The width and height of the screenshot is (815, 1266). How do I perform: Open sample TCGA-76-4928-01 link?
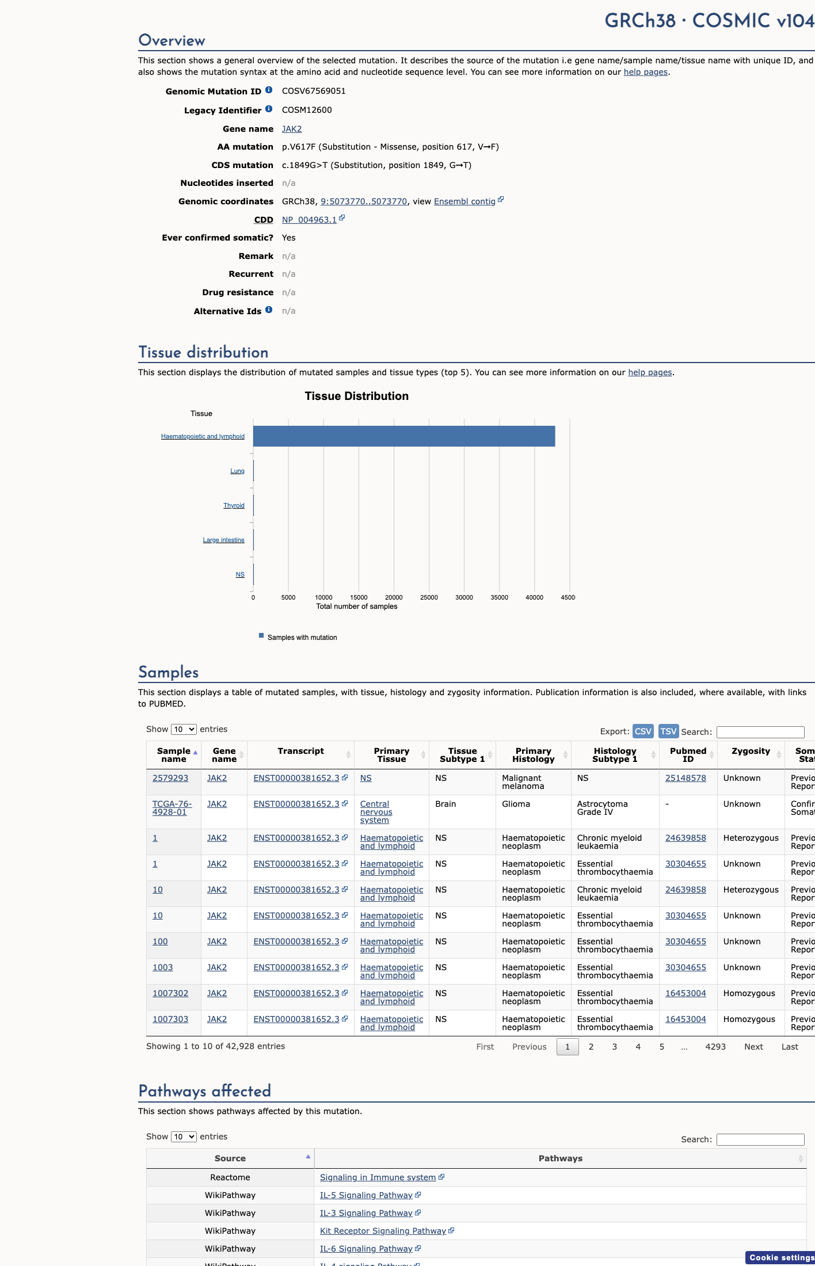coord(172,808)
